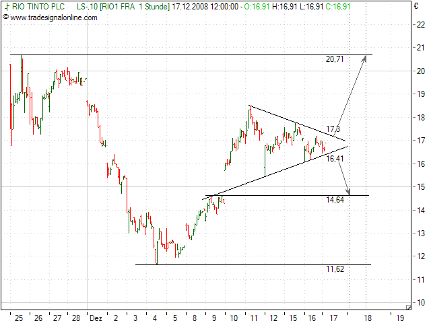The width and height of the screenshot is (431, 323).
Task: Click the bar chart symbol before RIO TINTO PLC
Action: (7, 6)
